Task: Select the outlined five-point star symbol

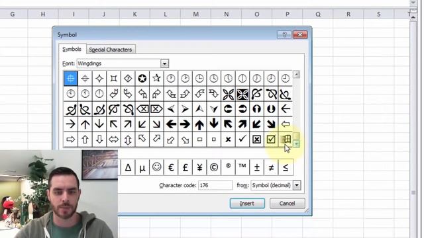Action: pos(156,79)
